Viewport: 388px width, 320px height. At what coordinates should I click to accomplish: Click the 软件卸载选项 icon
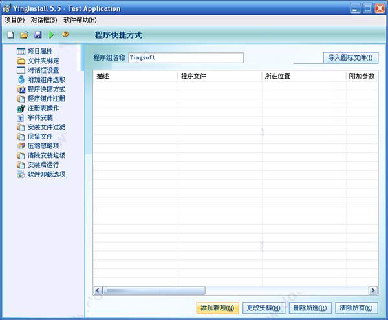[x=21, y=174]
